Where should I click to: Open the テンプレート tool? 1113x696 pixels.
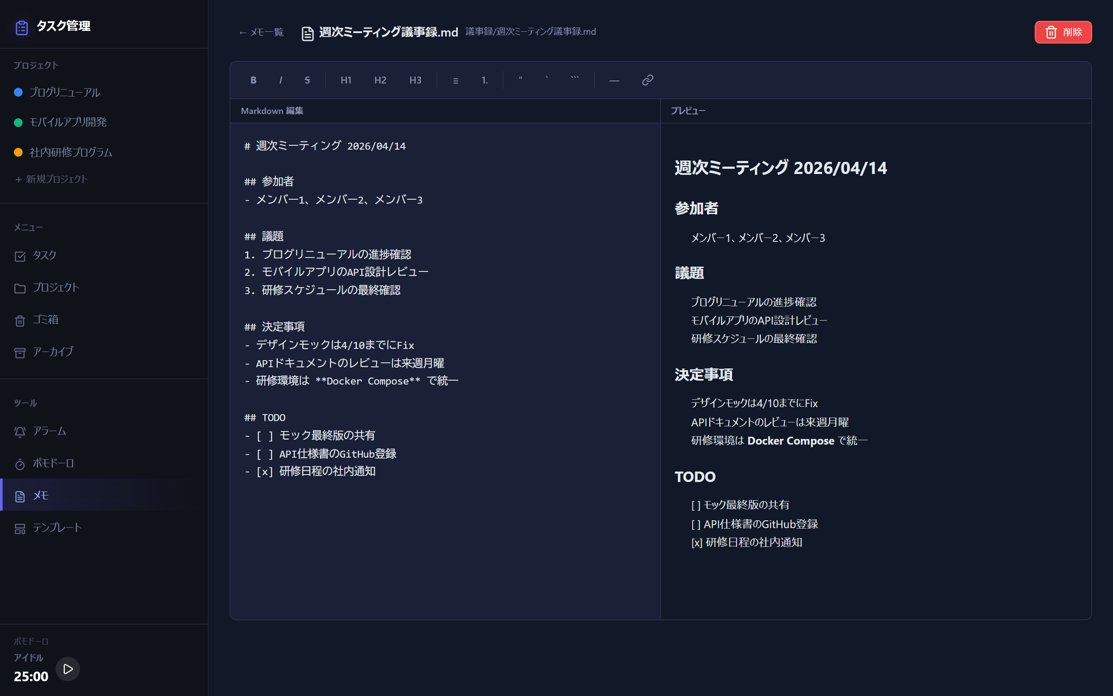(104, 528)
